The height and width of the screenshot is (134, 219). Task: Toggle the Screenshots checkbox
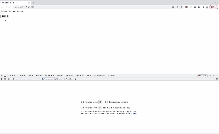[x=43, y=79]
